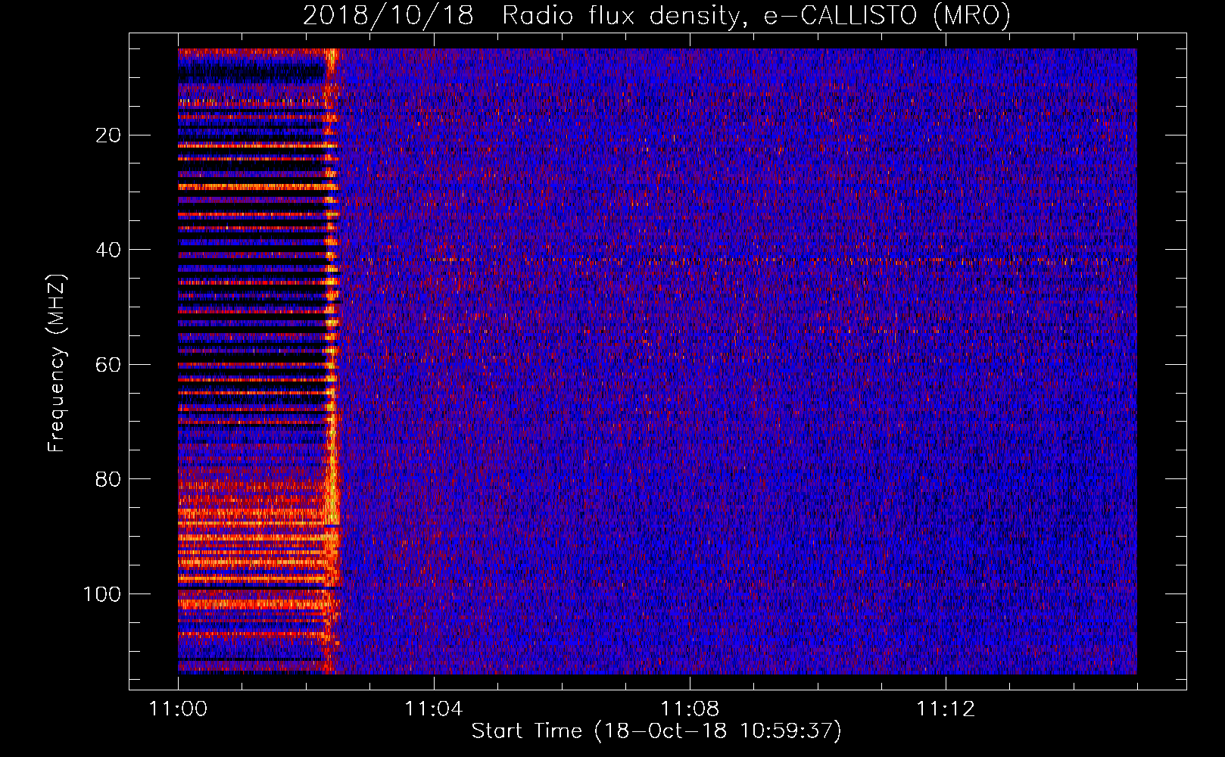Click the 100 frequency tick label

pyautogui.click(x=102, y=594)
